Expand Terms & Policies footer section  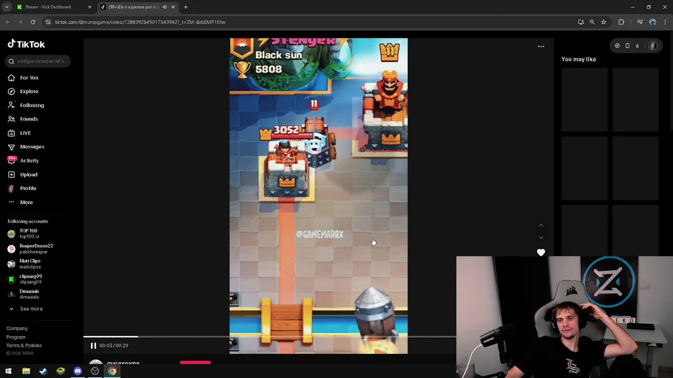tap(24, 345)
